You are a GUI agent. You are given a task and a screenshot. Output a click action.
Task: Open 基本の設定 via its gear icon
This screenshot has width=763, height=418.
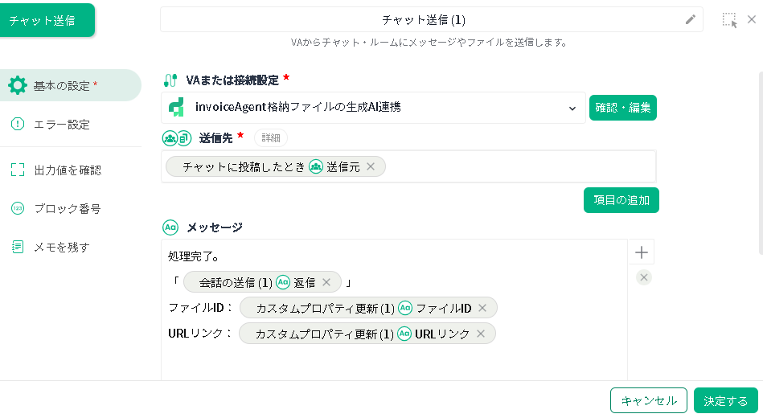point(18,86)
